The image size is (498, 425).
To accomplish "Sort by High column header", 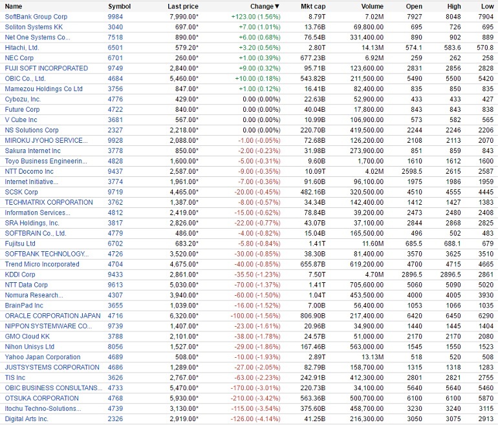I will [454, 6].
